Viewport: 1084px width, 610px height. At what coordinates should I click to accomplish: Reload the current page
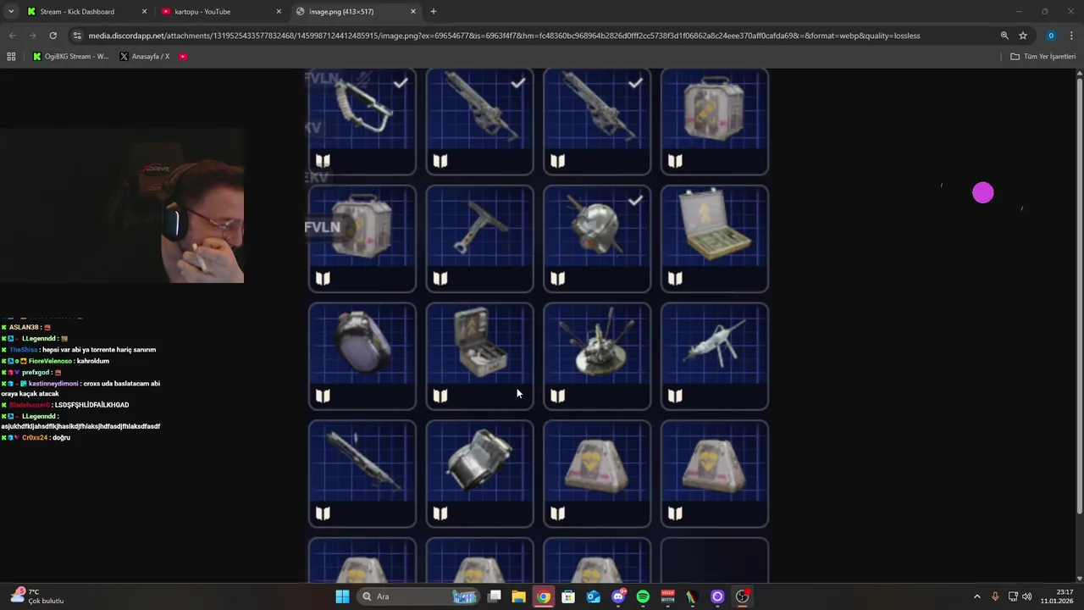pyautogui.click(x=53, y=36)
